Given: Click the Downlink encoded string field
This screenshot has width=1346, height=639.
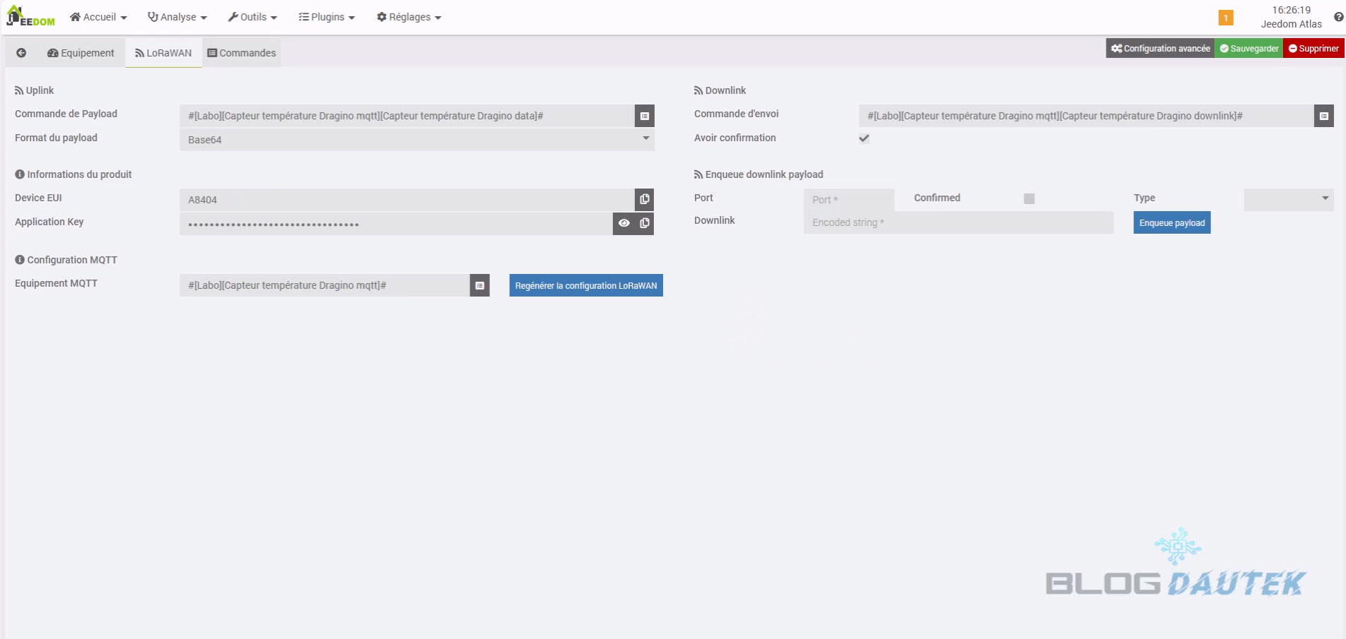Looking at the screenshot, I should tap(958, 222).
